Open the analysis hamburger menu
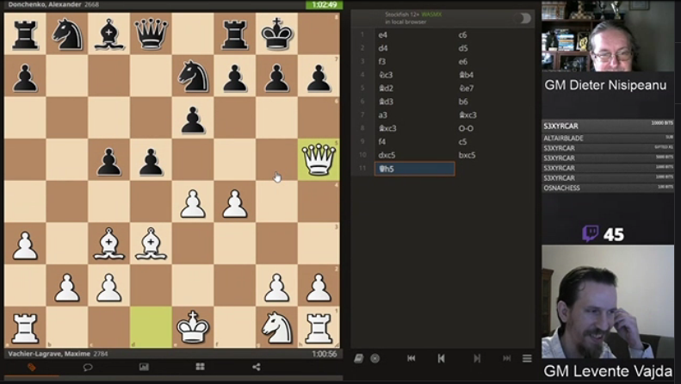Viewport: 681px width, 384px height. point(527,358)
